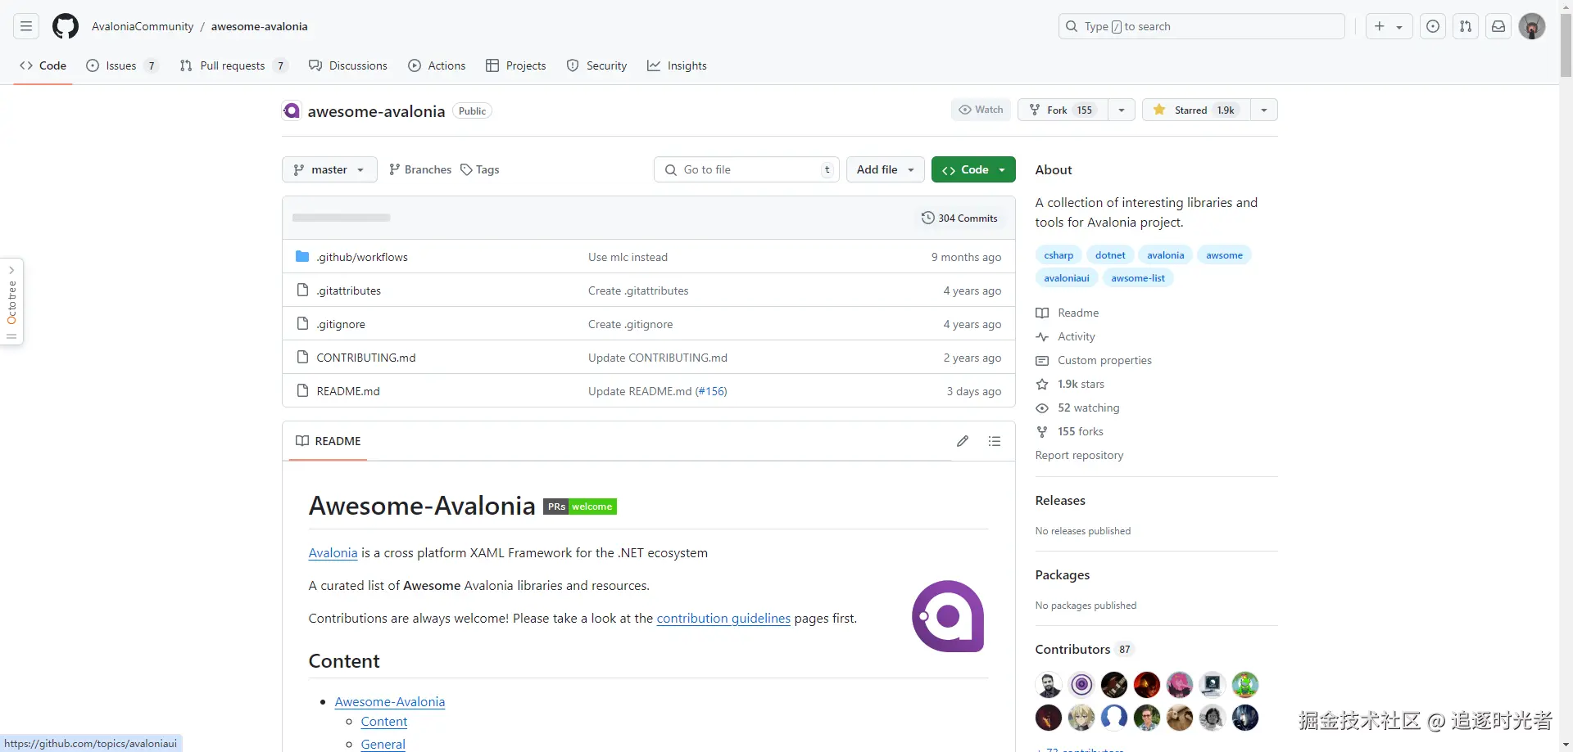1573x752 pixels.
Task: Open README outline list icon
Action: pos(995,441)
